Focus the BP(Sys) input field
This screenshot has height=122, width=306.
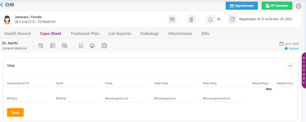[x=28, y=99]
